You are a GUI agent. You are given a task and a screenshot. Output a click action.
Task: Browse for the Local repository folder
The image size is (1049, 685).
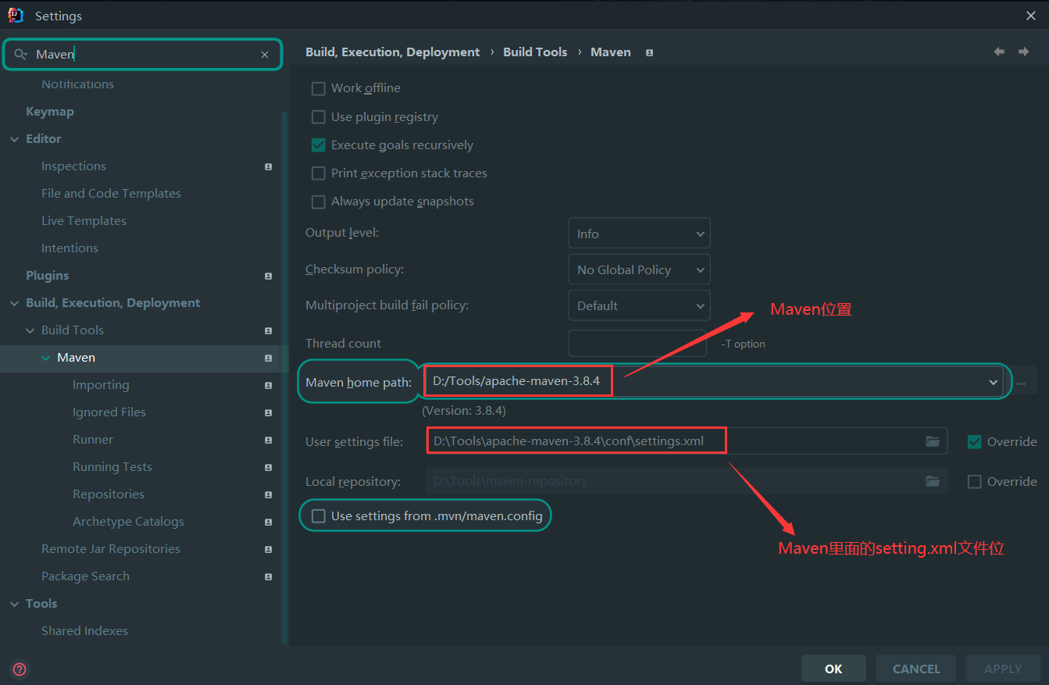tap(933, 481)
